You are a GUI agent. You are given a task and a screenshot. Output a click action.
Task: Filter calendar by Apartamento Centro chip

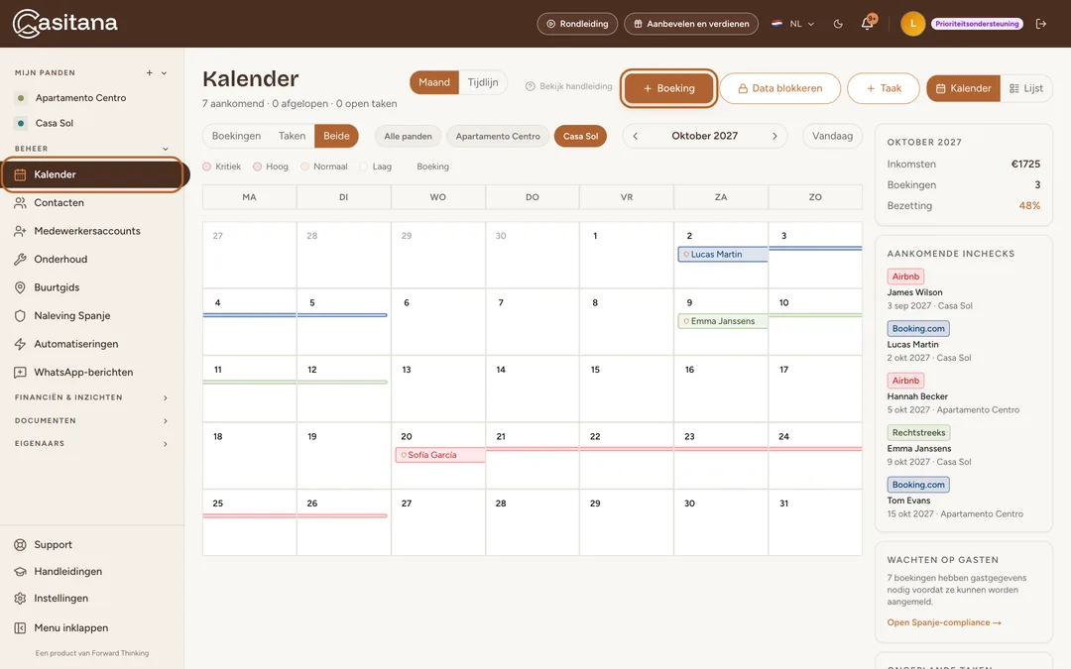coord(498,137)
